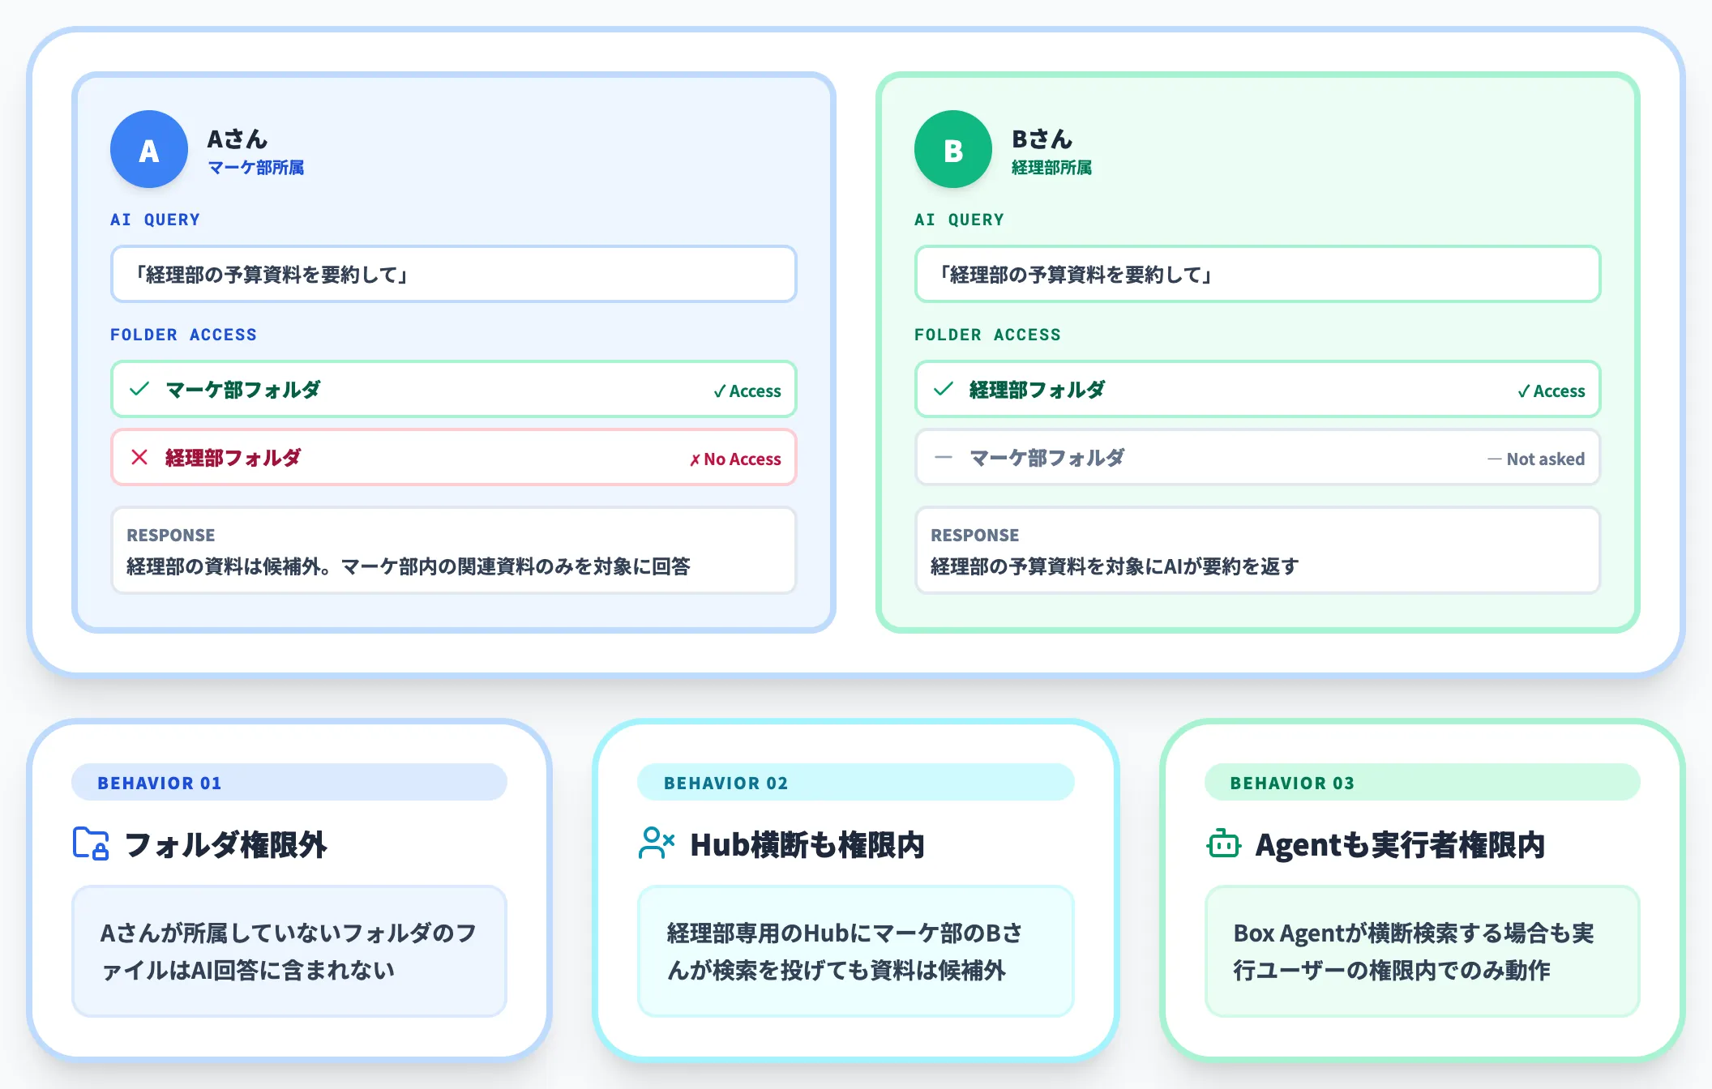
Task: Click the blue A avatar circle
Action: click(149, 150)
